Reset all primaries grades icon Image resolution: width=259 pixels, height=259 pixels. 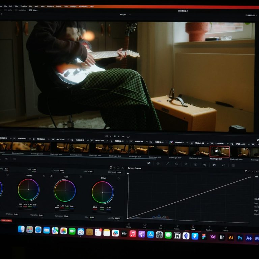(x=123, y=168)
